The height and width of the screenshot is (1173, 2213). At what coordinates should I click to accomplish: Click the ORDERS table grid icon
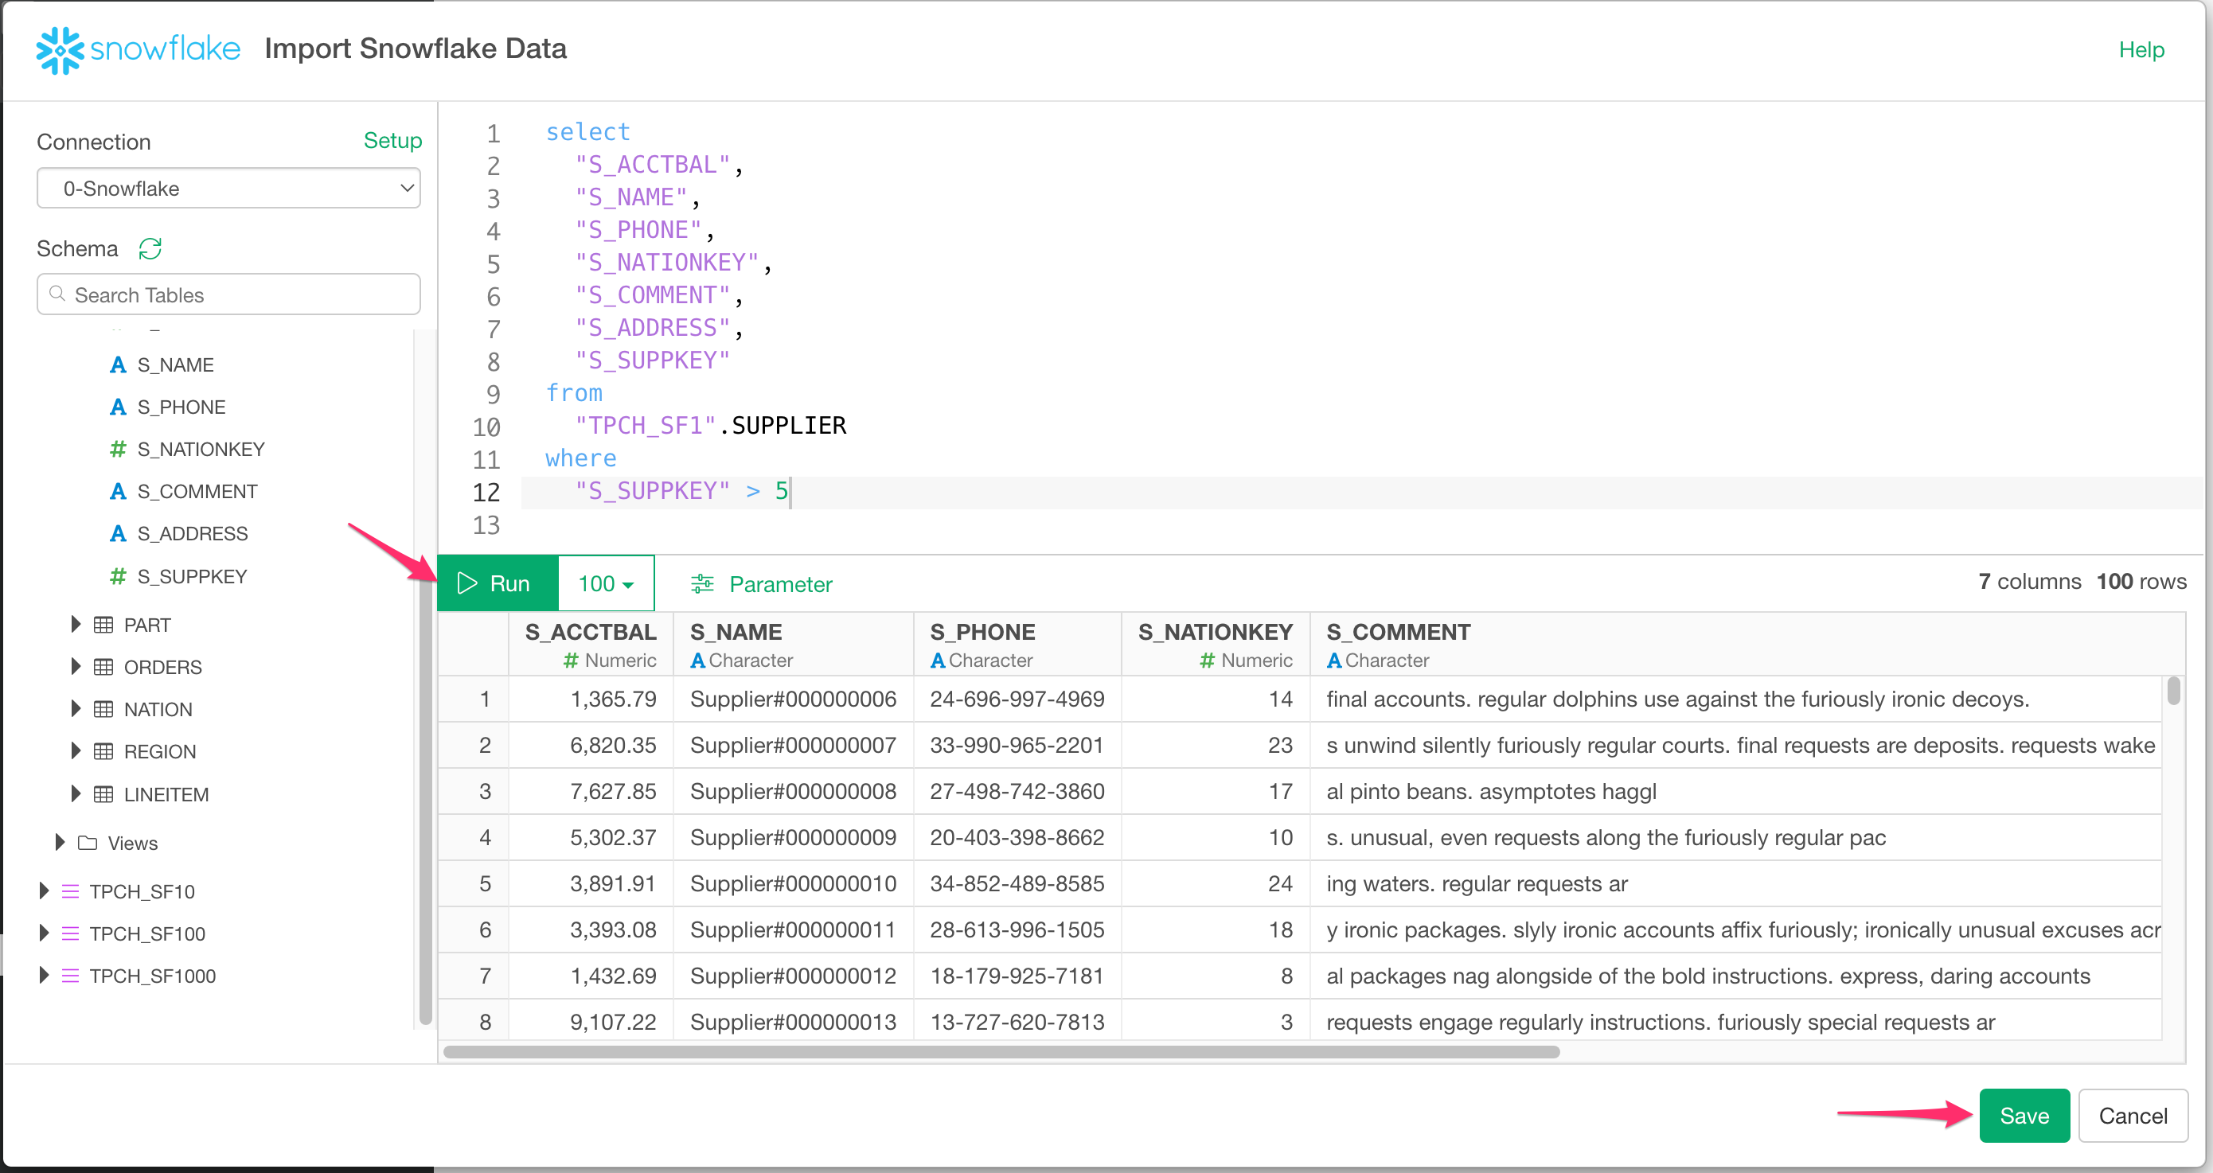pos(103,667)
